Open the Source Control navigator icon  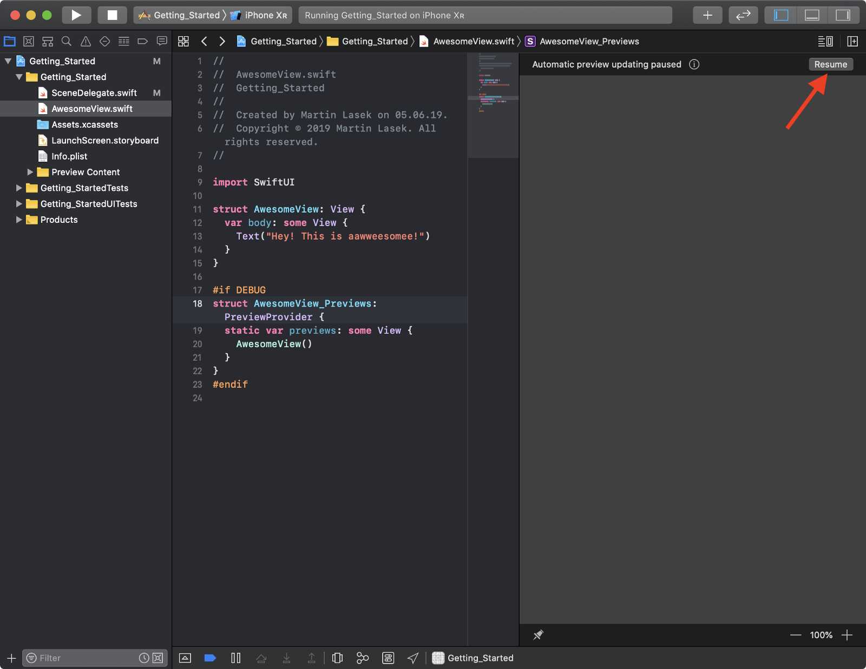(29, 41)
